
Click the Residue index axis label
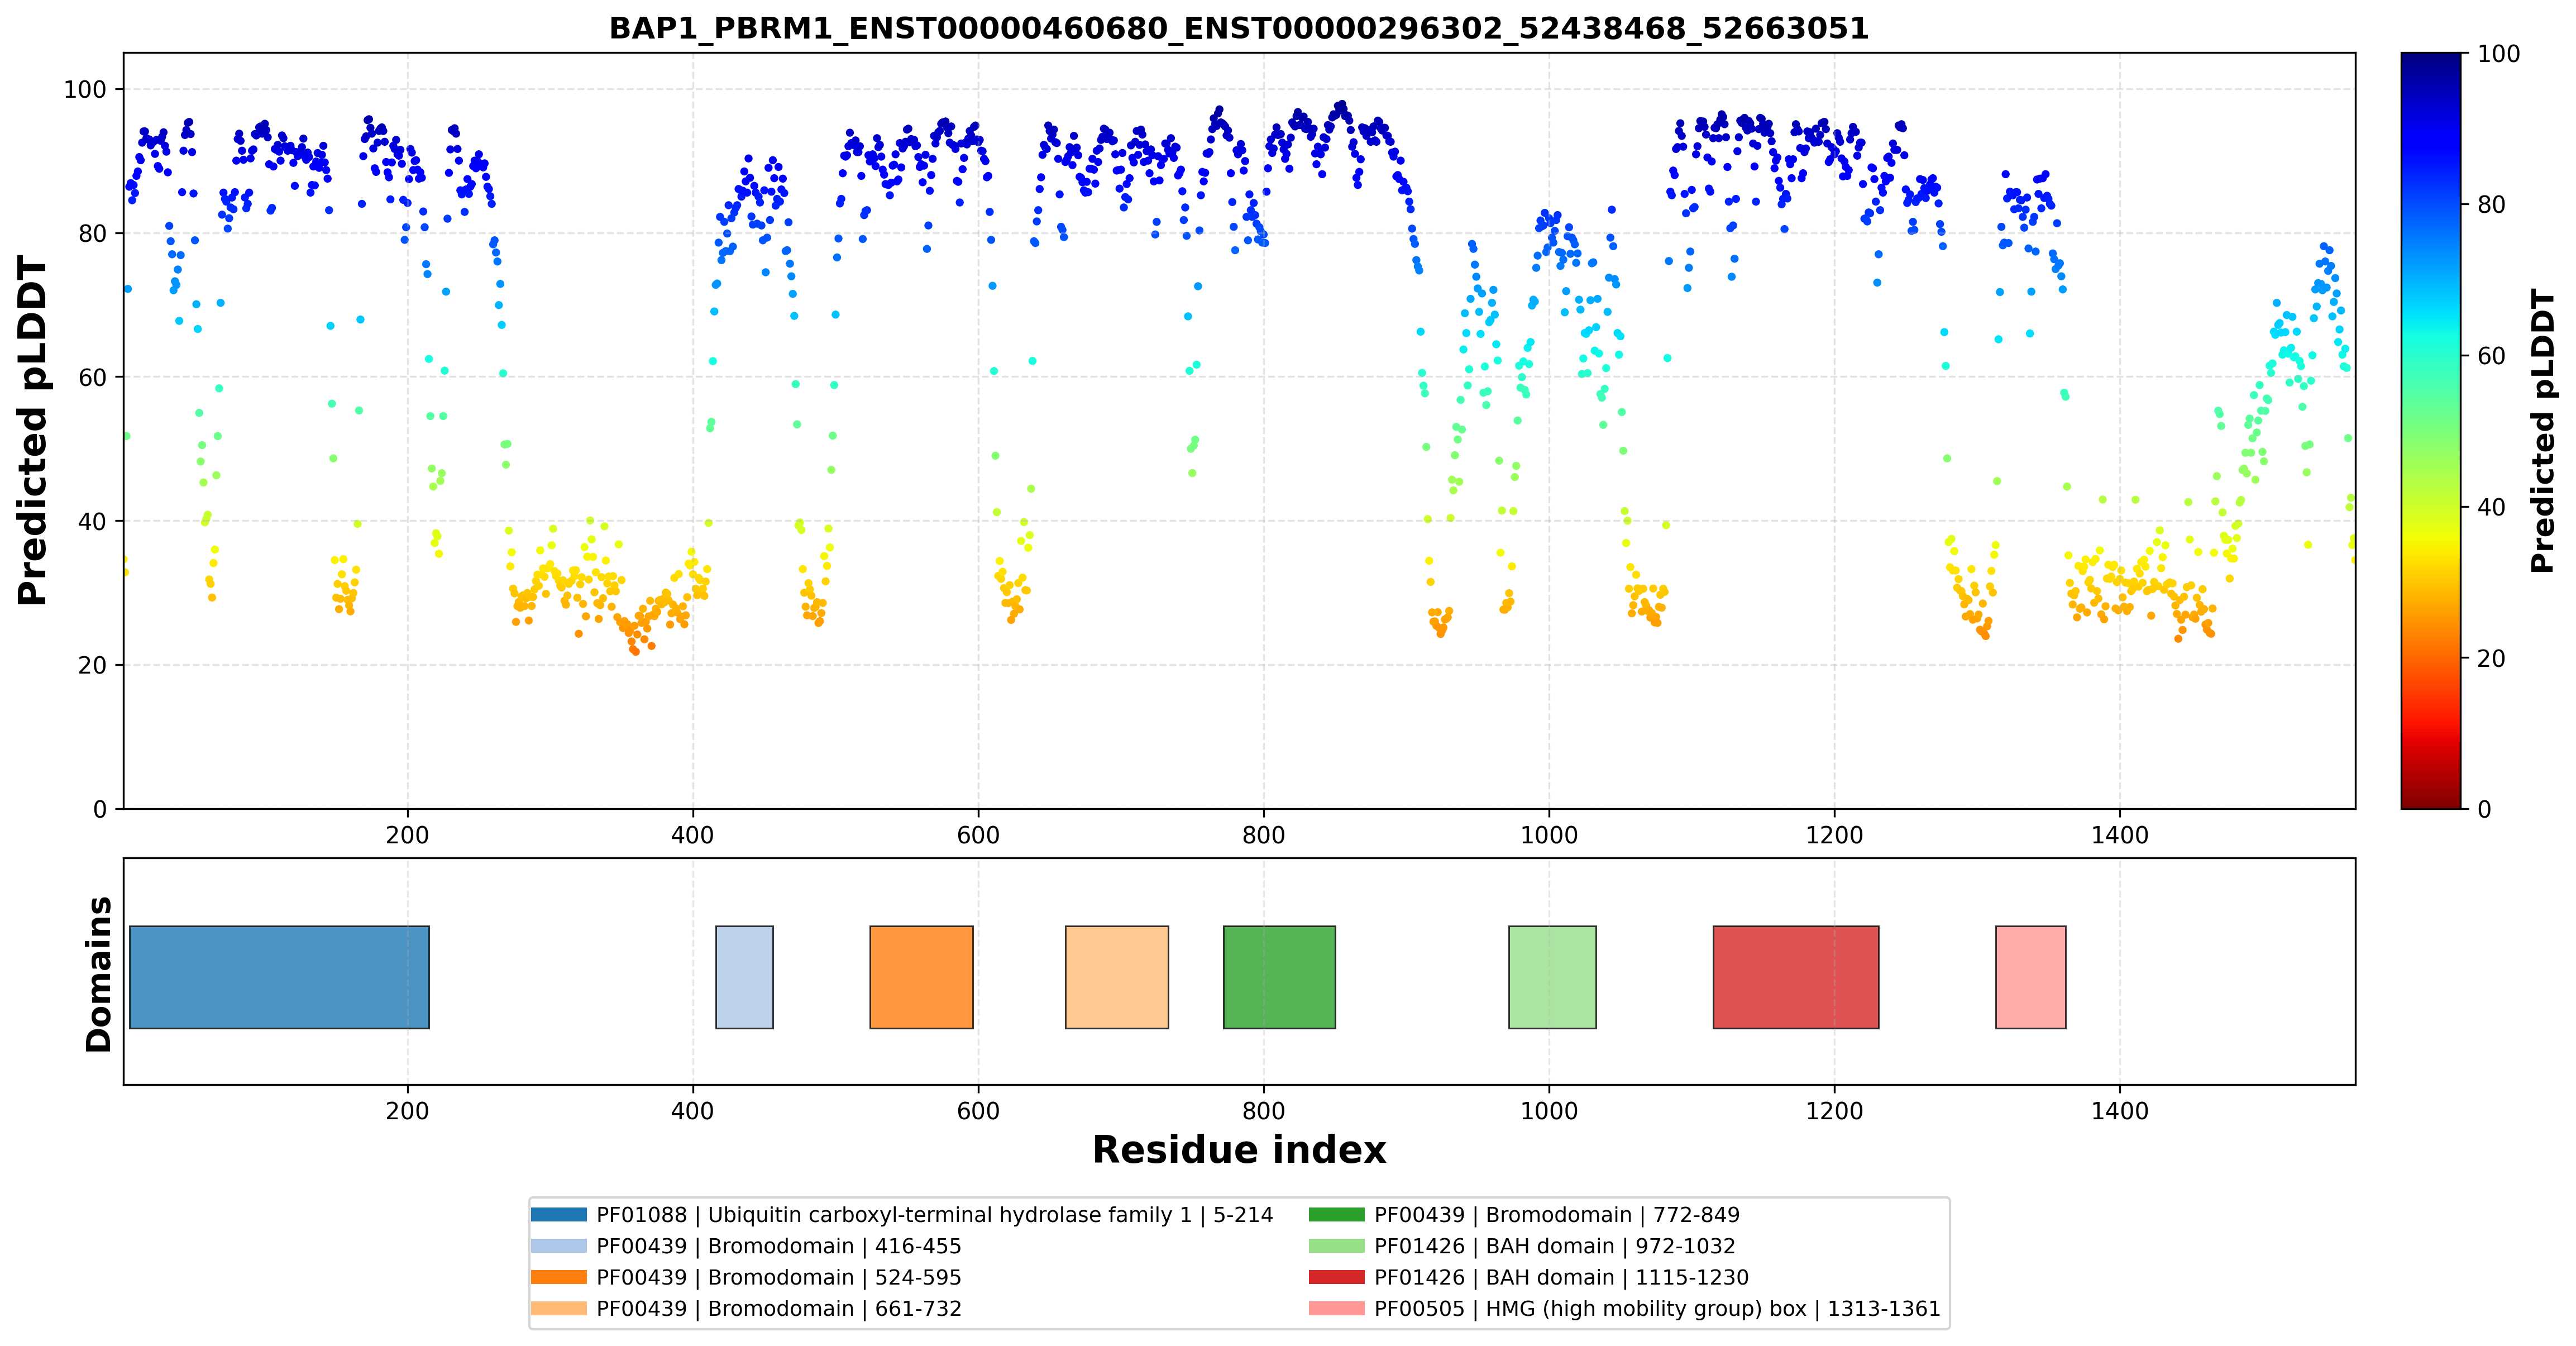[x=1239, y=1150]
